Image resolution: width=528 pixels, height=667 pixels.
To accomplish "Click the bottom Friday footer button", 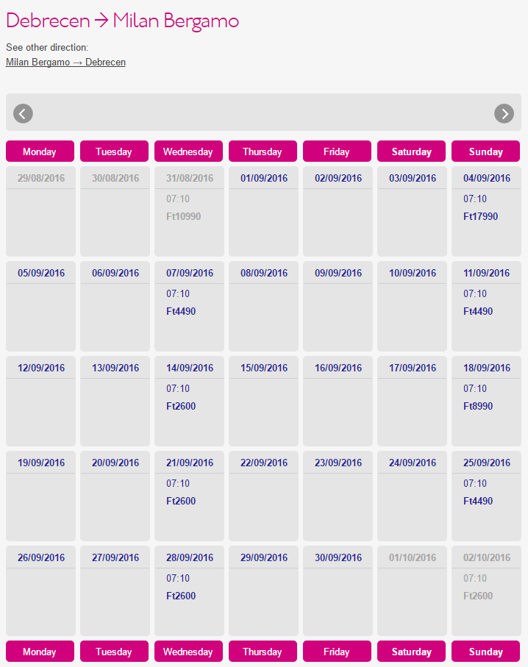I will [337, 652].
